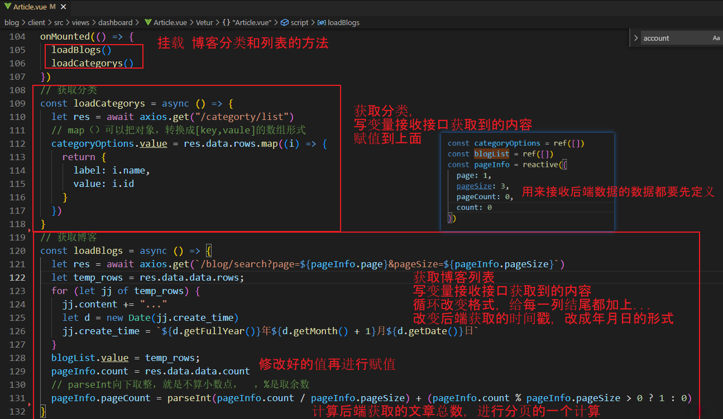Click parseInt on line 131

190,398
